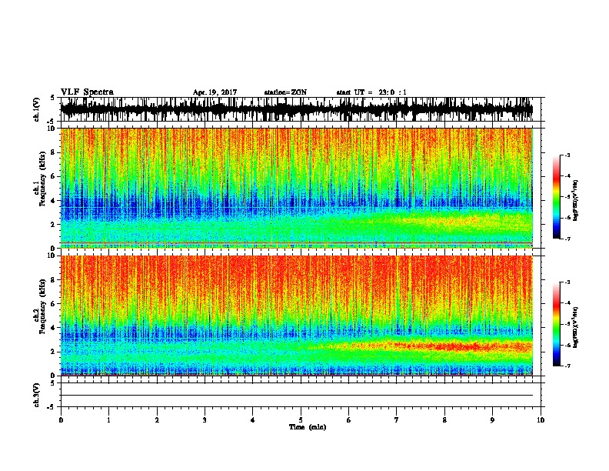Click the flat ch.3 voltage trace line
The image size is (609, 471).
tap(297, 396)
